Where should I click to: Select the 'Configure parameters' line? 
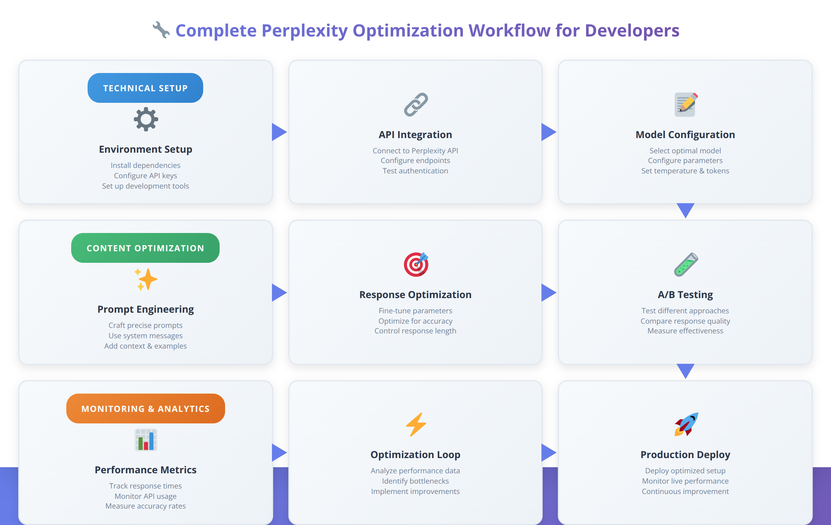(x=685, y=161)
